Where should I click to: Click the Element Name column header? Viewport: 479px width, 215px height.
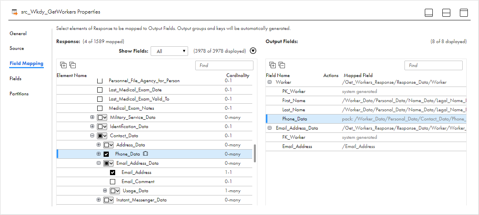72,75
